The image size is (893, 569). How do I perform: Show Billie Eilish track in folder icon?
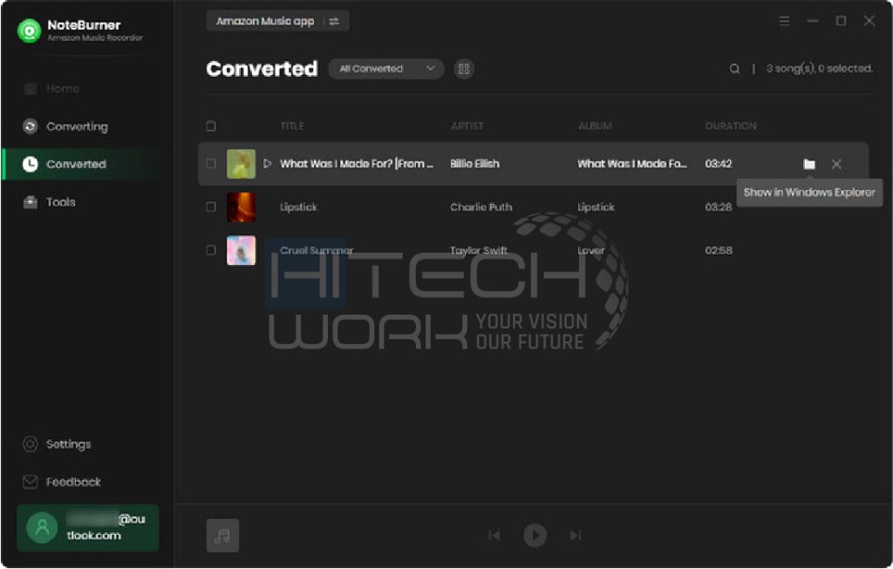click(809, 165)
